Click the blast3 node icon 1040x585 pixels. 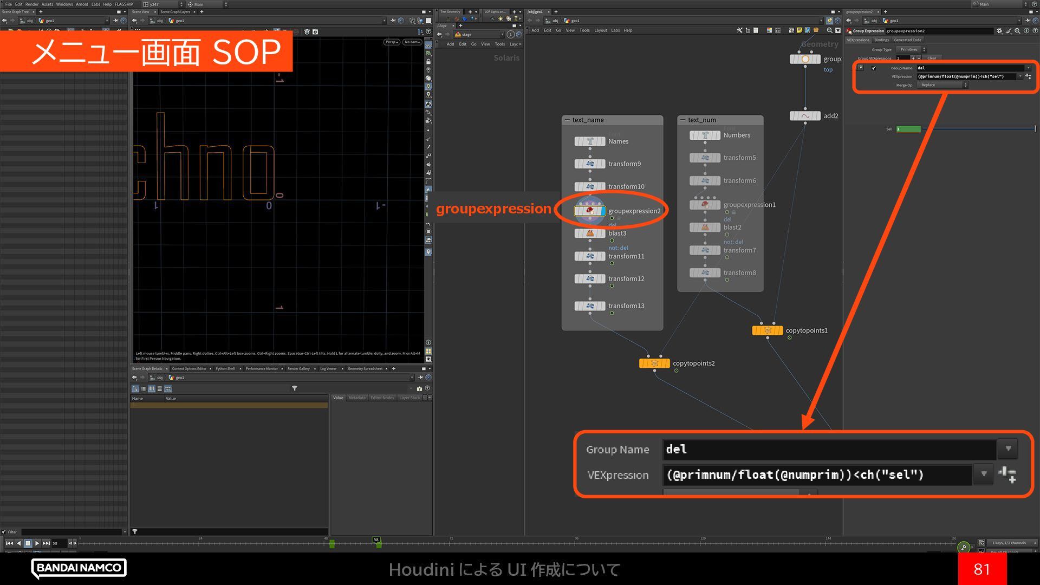589,233
